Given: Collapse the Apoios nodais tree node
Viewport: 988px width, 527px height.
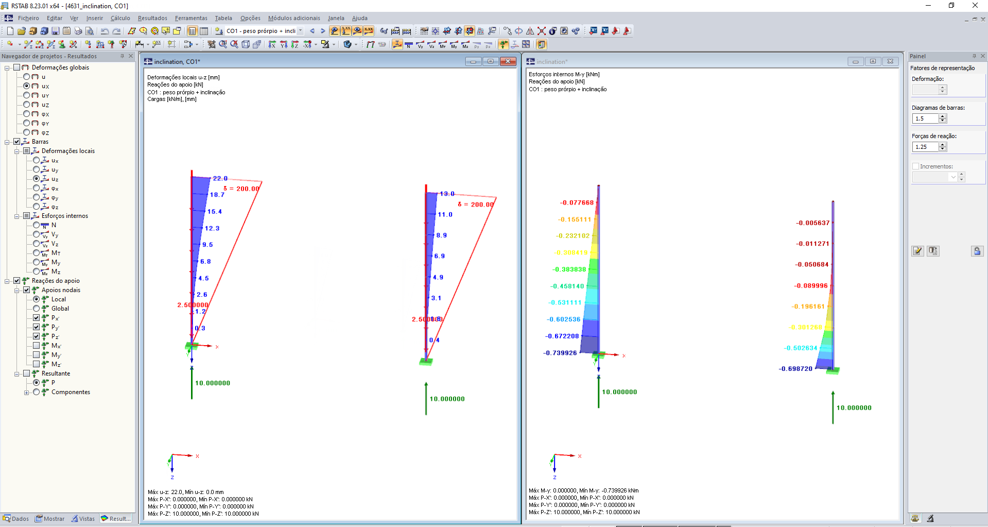Looking at the screenshot, I should pos(17,291).
